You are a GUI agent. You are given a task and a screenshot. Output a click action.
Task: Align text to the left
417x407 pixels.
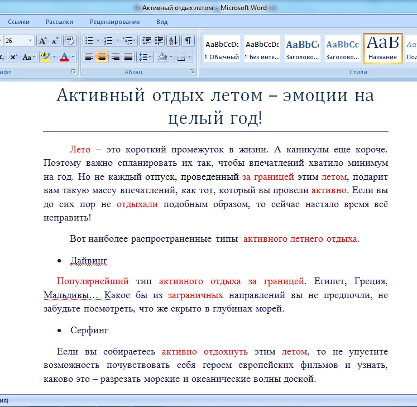(89, 57)
